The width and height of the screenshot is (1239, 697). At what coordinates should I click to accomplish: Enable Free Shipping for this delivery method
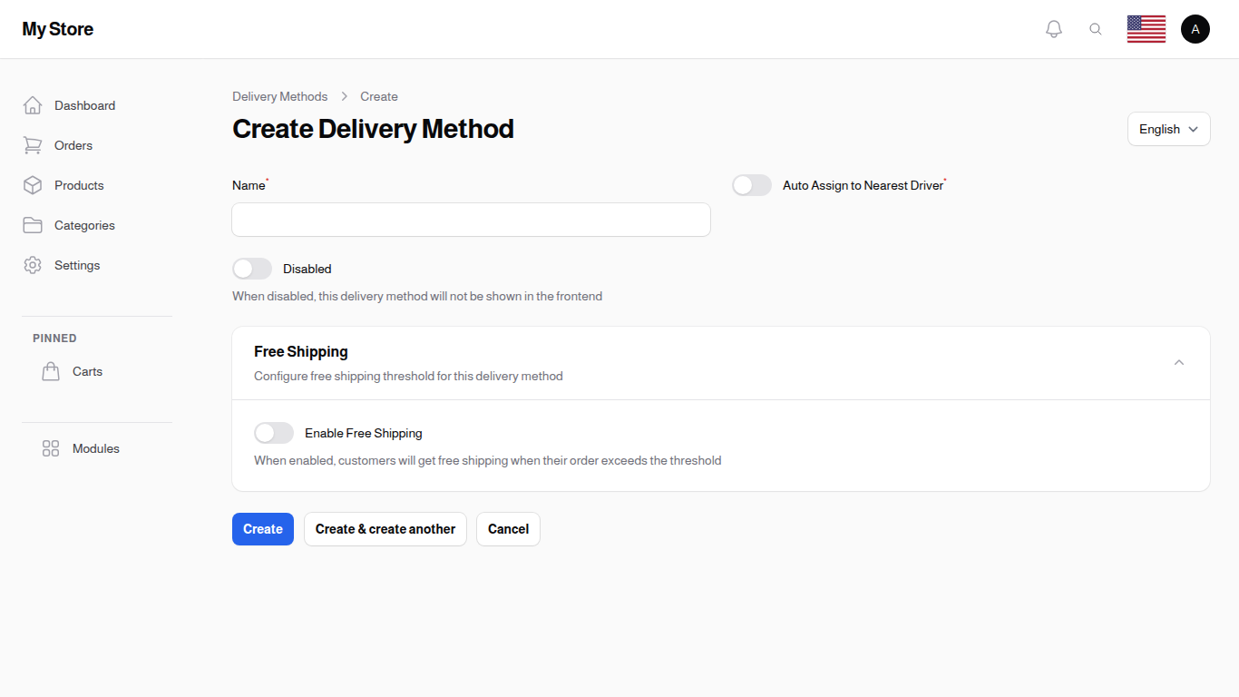click(x=273, y=433)
